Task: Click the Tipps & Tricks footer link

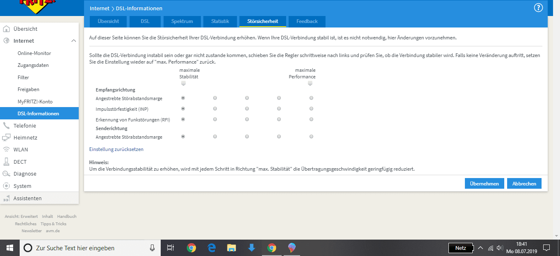Action: [53, 224]
